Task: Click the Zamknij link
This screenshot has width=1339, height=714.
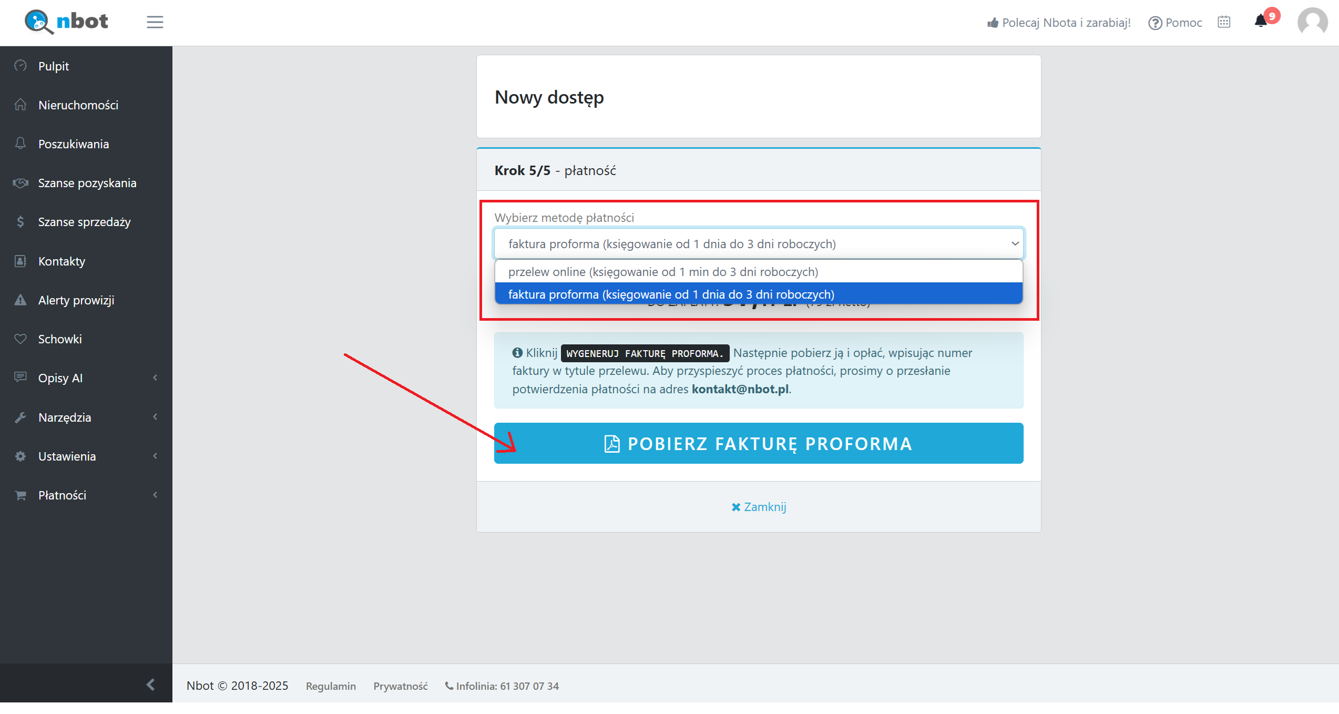Action: point(758,507)
